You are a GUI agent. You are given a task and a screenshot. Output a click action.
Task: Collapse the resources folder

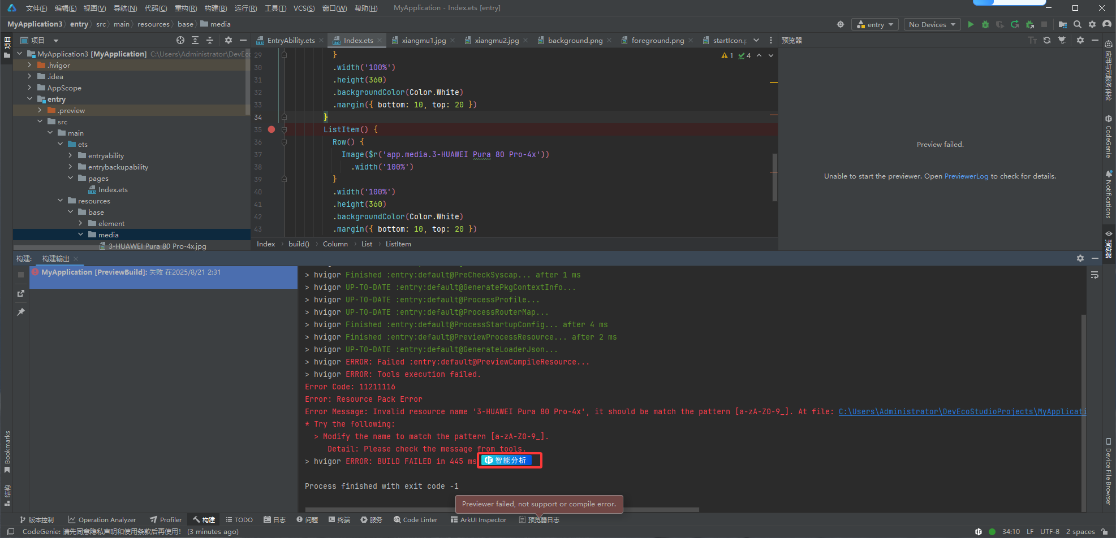60,201
